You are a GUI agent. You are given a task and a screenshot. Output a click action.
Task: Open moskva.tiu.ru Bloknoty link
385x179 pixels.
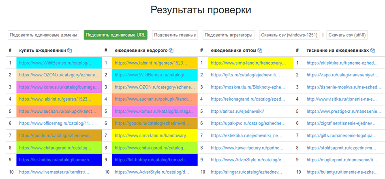pos(248,87)
